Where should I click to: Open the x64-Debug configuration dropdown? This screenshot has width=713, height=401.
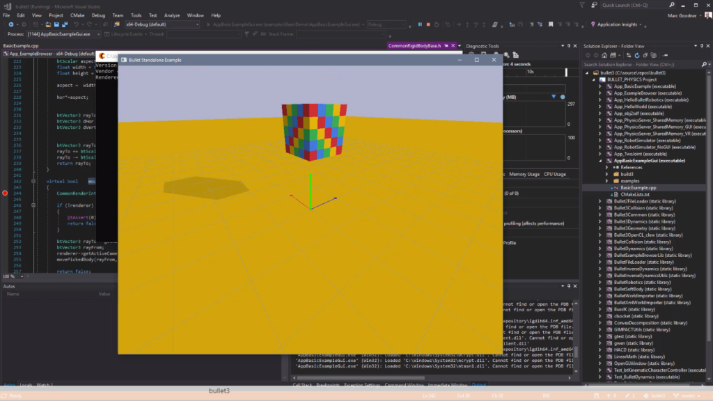160,24
